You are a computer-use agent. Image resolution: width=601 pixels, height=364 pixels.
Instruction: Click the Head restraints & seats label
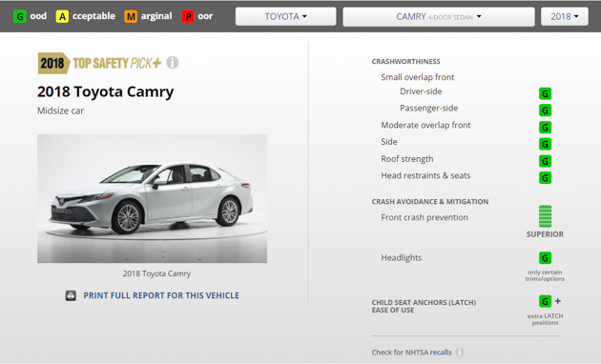point(425,175)
